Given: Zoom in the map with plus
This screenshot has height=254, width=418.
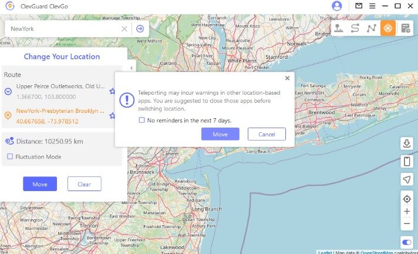Looking at the screenshot, I should 407,211.
